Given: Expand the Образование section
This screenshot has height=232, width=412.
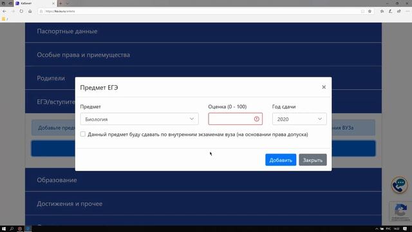Looking at the screenshot, I should tap(203, 180).
